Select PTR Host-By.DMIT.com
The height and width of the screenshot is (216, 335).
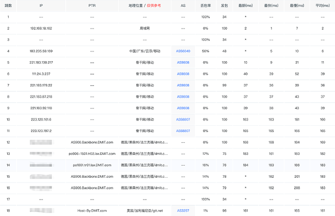pos(92,211)
